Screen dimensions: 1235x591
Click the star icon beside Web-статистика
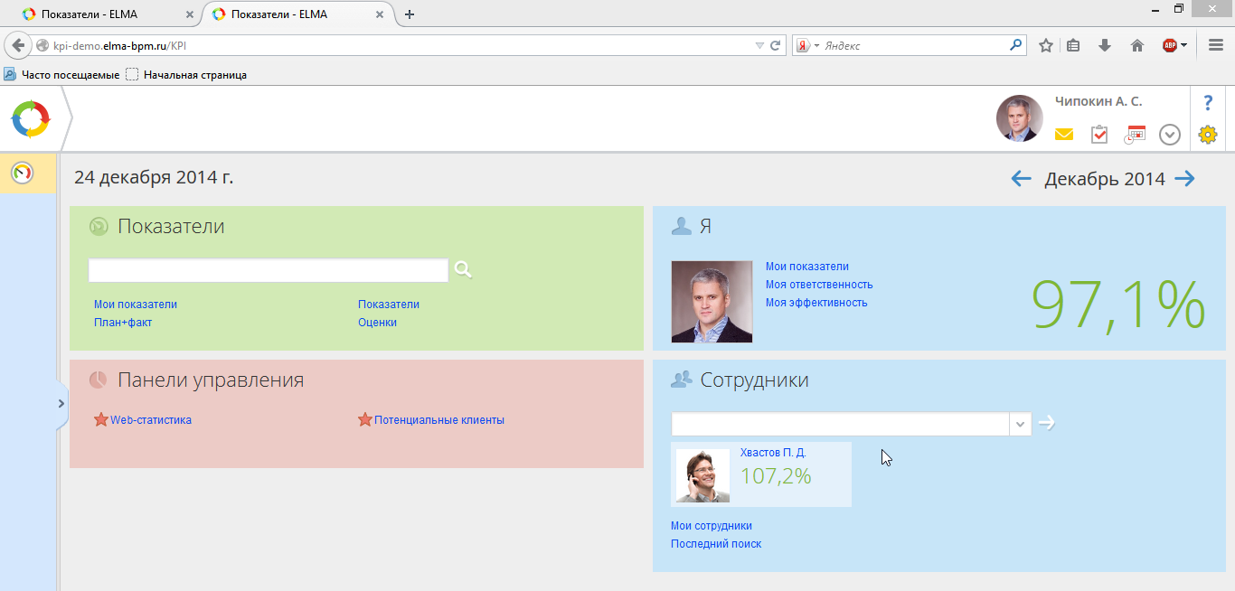click(99, 419)
